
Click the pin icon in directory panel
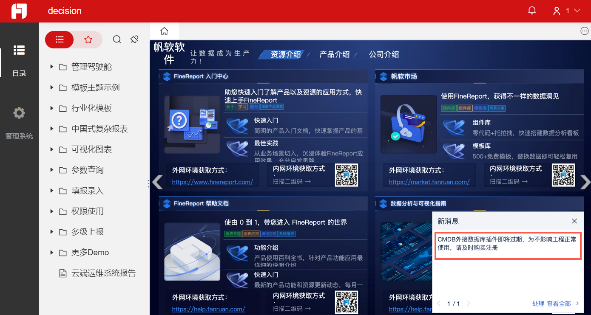point(134,39)
